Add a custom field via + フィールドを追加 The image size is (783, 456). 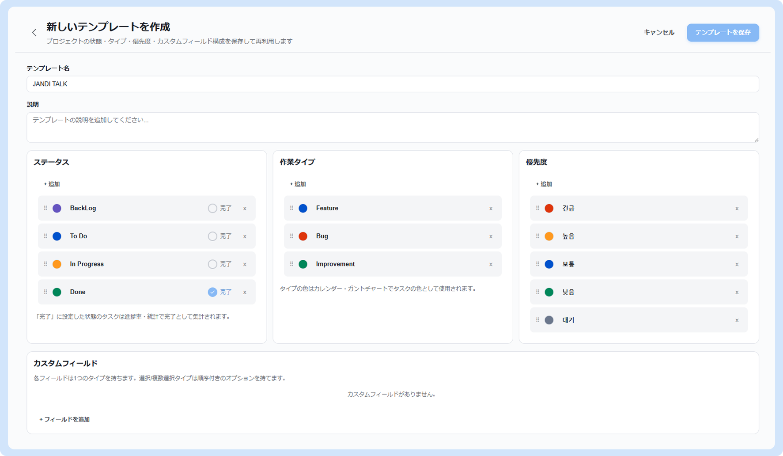(64, 419)
